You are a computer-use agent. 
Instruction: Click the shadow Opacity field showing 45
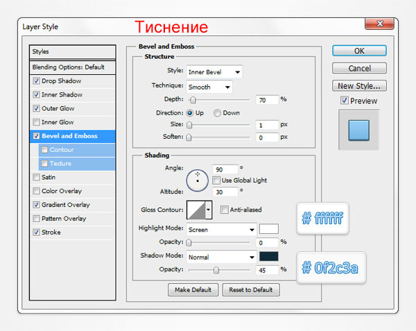pyautogui.click(x=267, y=270)
